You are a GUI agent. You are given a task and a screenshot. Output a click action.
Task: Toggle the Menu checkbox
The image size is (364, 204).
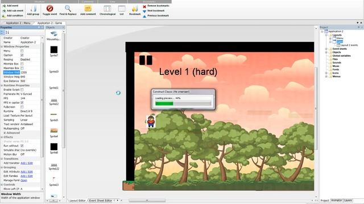pyautogui.click(x=22, y=51)
